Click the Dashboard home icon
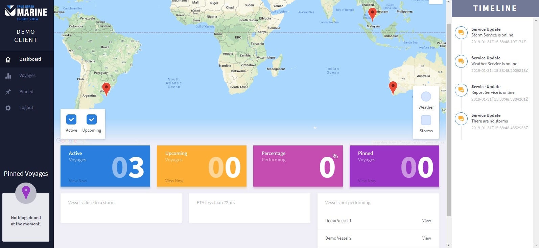The image size is (539, 248). coord(8,60)
